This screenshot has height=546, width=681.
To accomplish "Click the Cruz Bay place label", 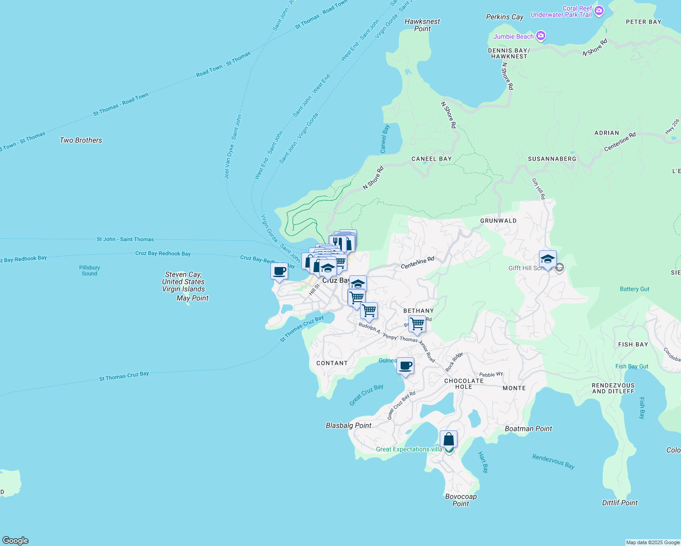I will (x=336, y=281).
